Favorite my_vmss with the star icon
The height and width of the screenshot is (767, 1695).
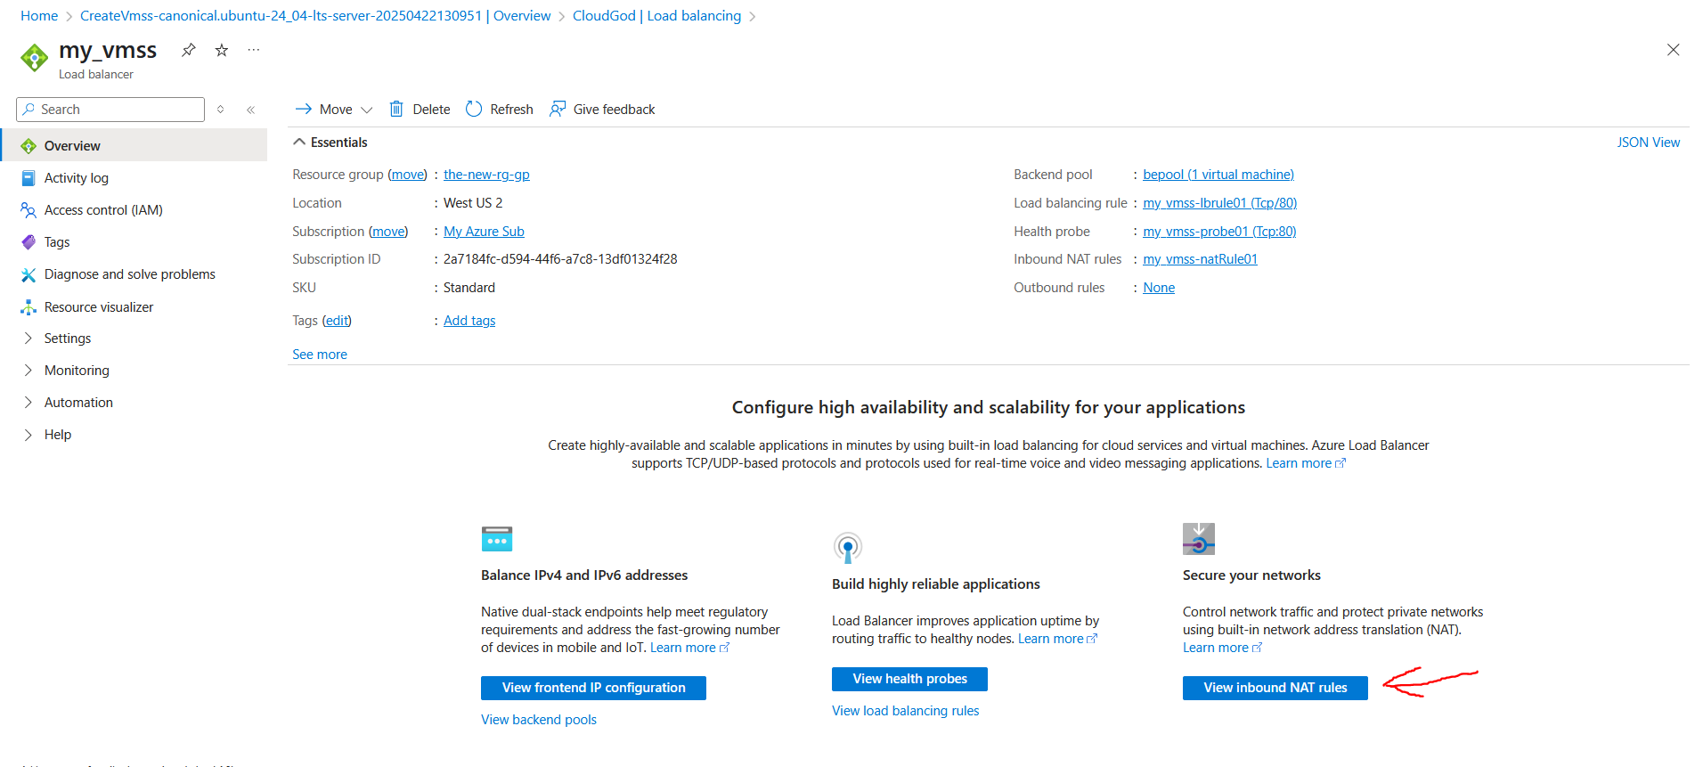pyautogui.click(x=222, y=50)
